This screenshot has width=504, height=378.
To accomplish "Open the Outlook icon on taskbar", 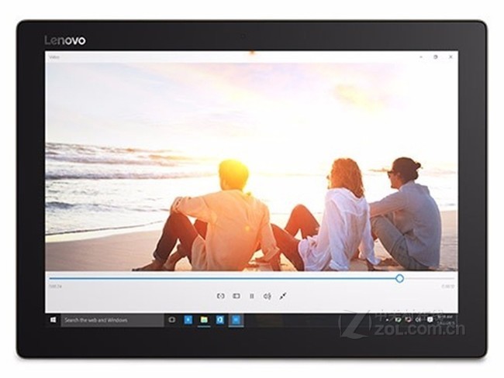I will 220,320.
